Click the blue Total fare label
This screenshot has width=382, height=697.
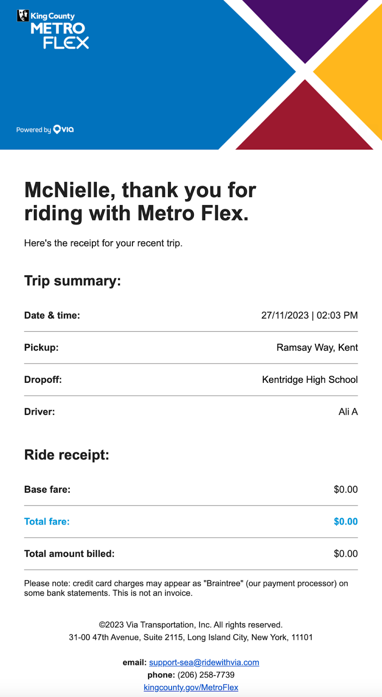(47, 521)
